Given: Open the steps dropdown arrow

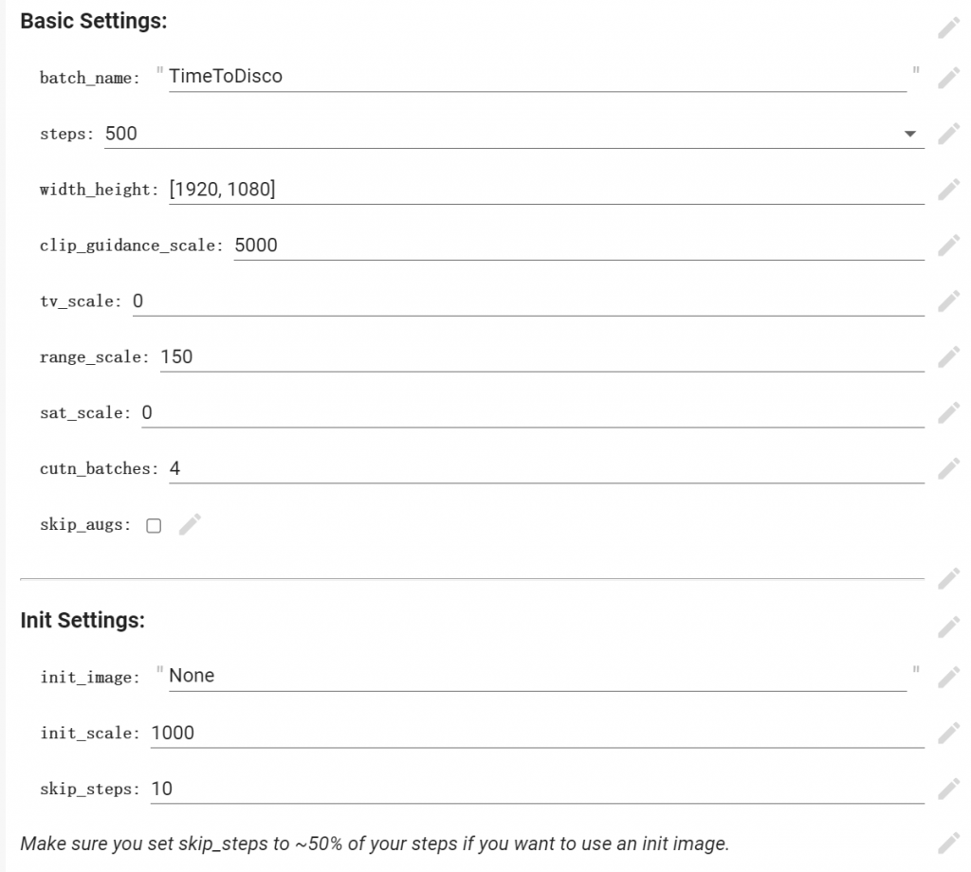Looking at the screenshot, I should [909, 134].
